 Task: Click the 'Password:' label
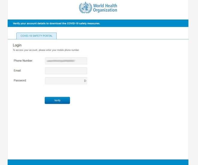20,80
